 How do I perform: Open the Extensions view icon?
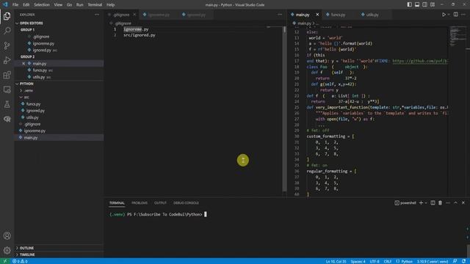click(7, 75)
